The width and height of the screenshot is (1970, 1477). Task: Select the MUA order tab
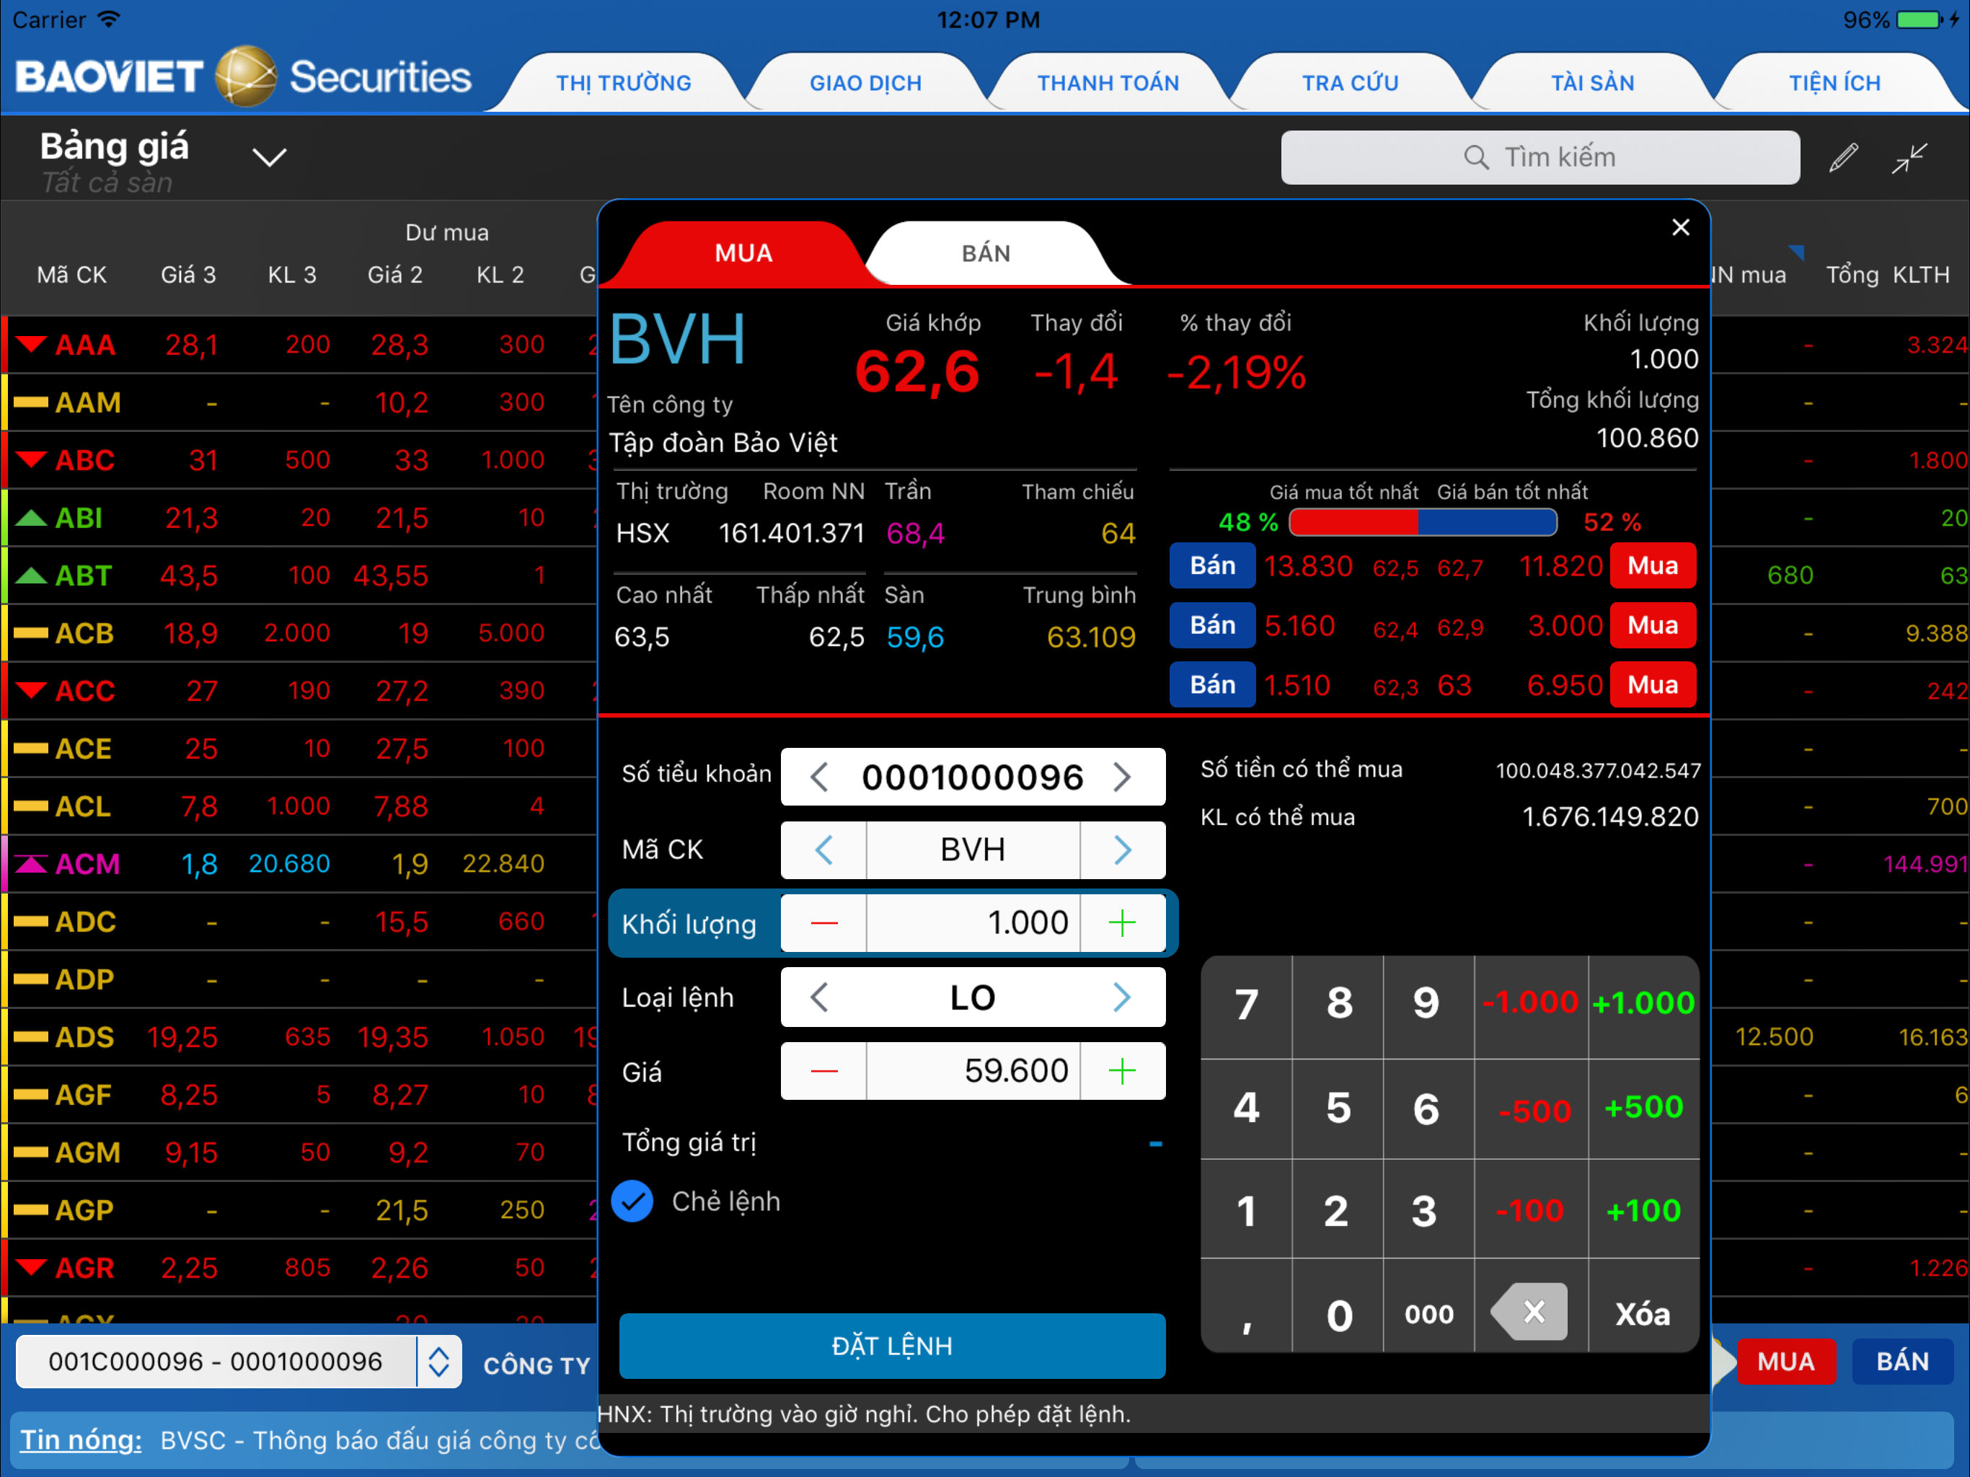[743, 254]
